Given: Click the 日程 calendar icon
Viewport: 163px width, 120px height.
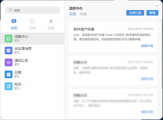Looking at the screenshot, I should [x=8, y=74].
